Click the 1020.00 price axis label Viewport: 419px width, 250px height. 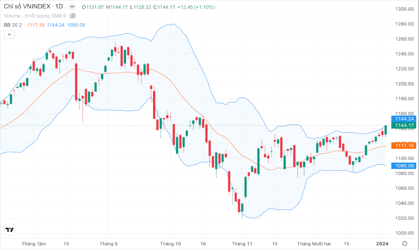click(x=404, y=218)
